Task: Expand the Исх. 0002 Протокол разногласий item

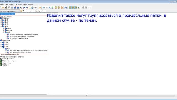Action: point(6,53)
